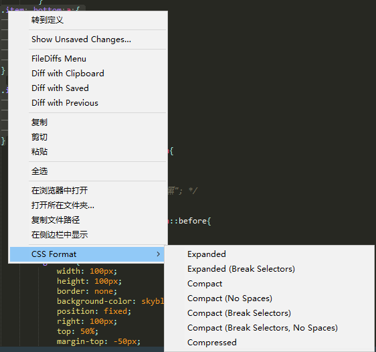Open the FileDiffs Menu entry

pyautogui.click(x=88, y=59)
